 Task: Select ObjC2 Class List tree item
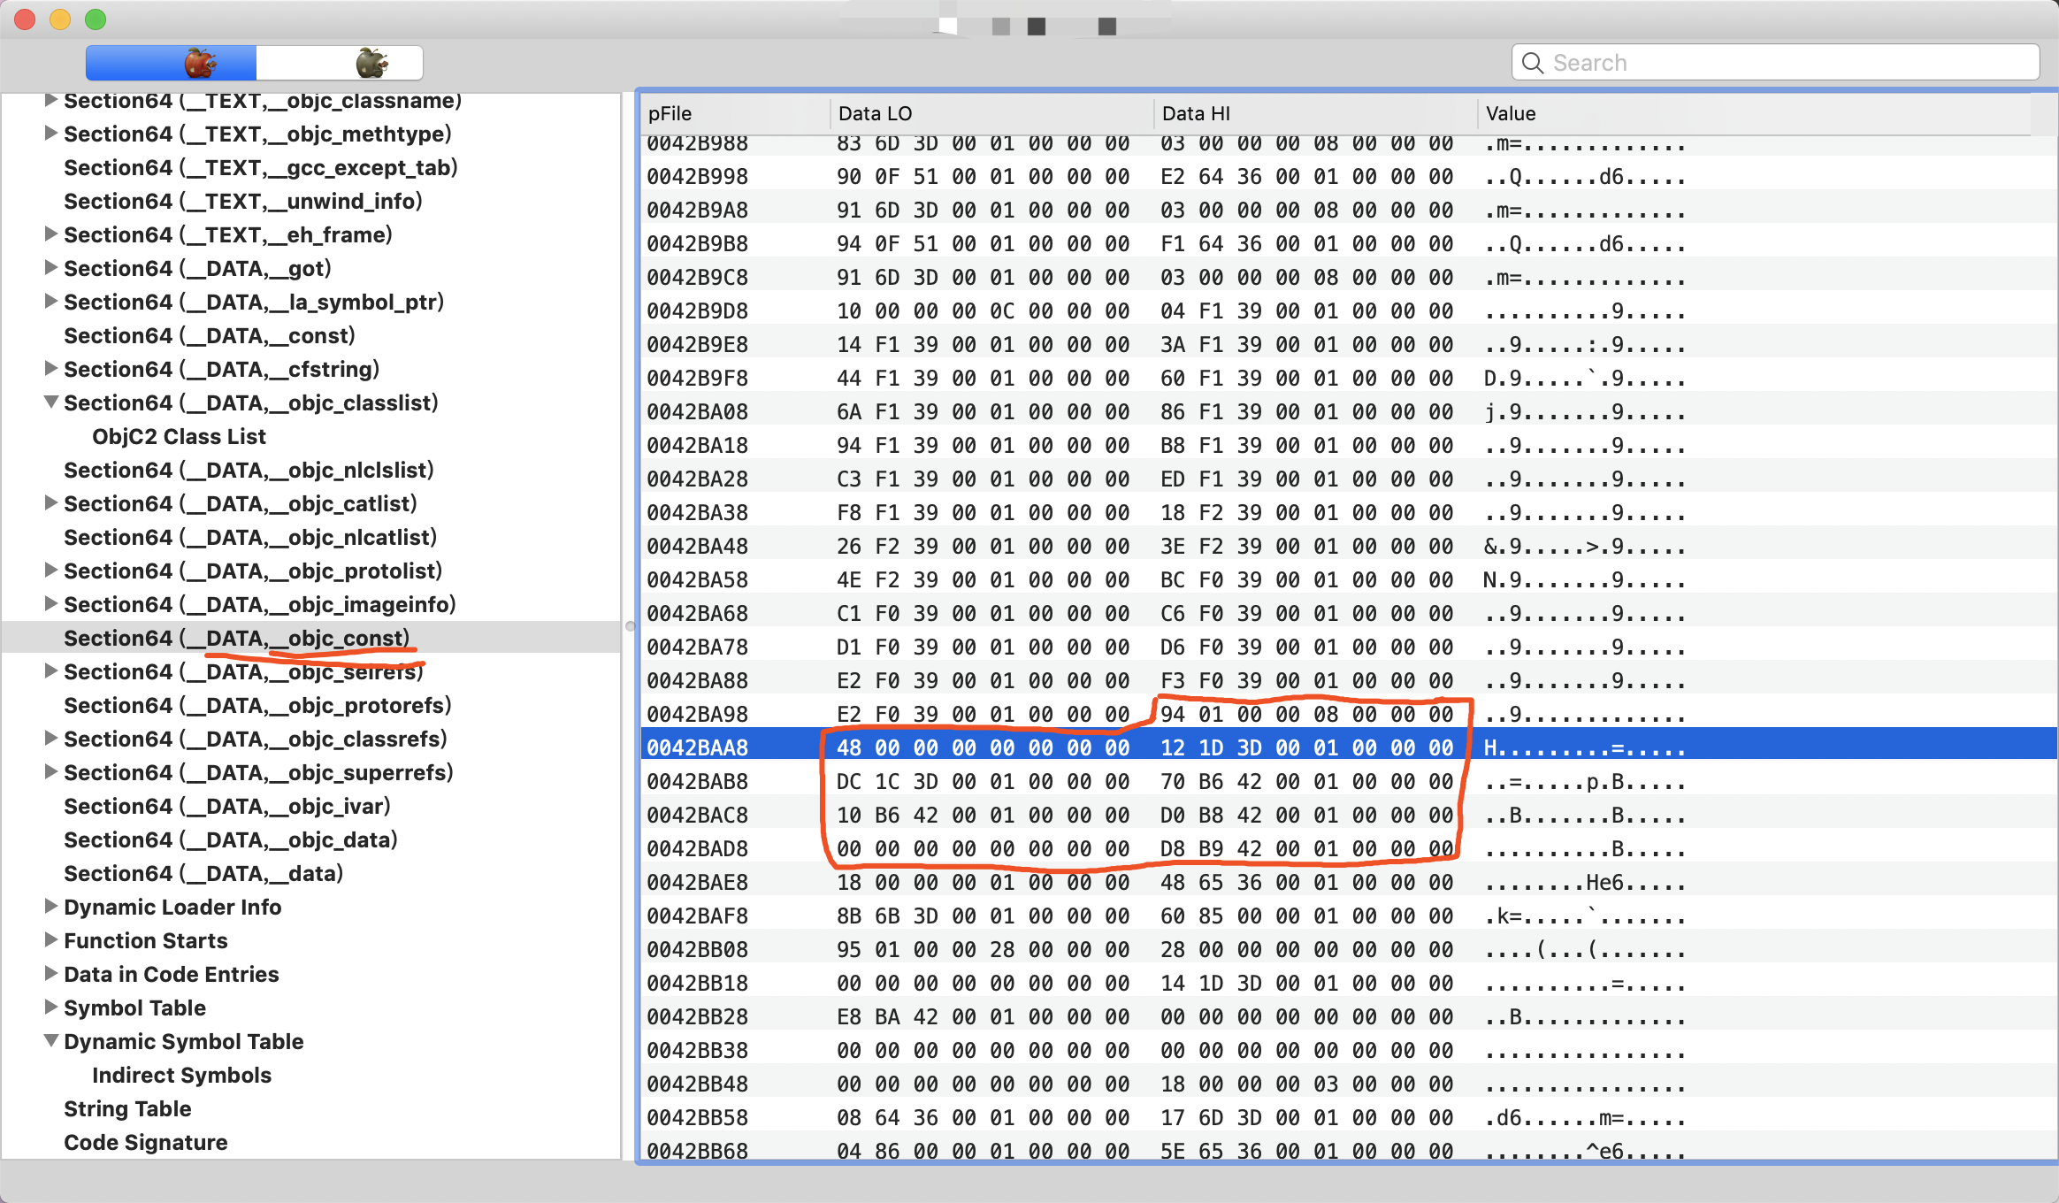click(x=179, y=436)
